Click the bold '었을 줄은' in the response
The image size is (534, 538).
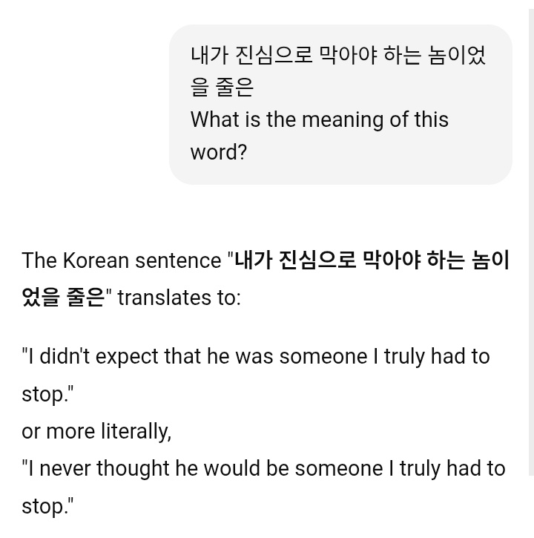(x=63, y=297)
